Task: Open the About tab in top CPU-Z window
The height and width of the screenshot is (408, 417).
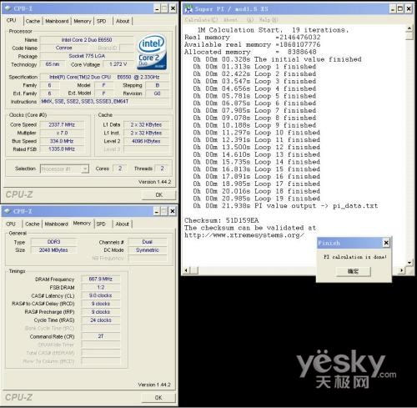Action: coord(123,21)
